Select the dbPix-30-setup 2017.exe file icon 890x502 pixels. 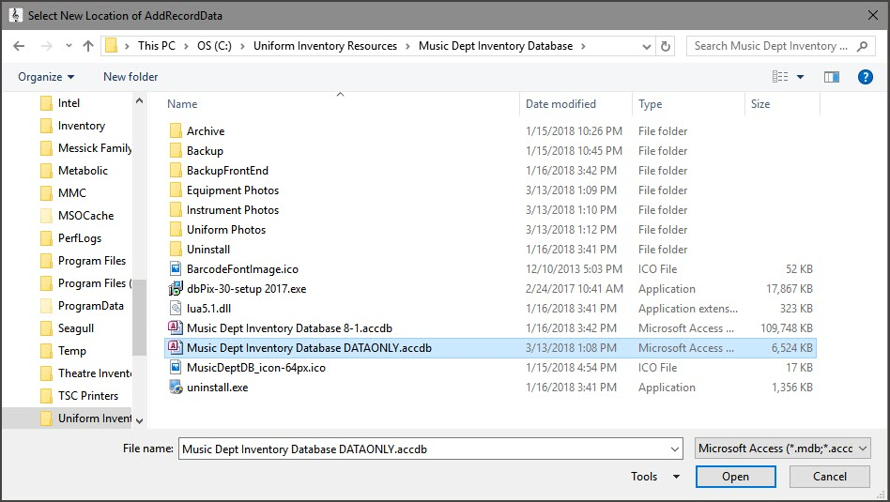[x=175, y=289]
